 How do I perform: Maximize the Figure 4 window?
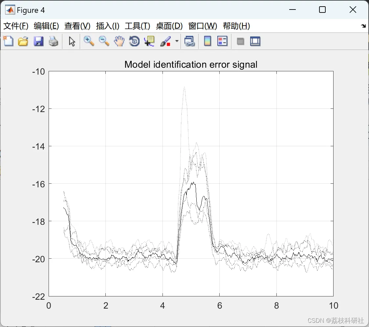pyautogui.click(x=322, y=10)
